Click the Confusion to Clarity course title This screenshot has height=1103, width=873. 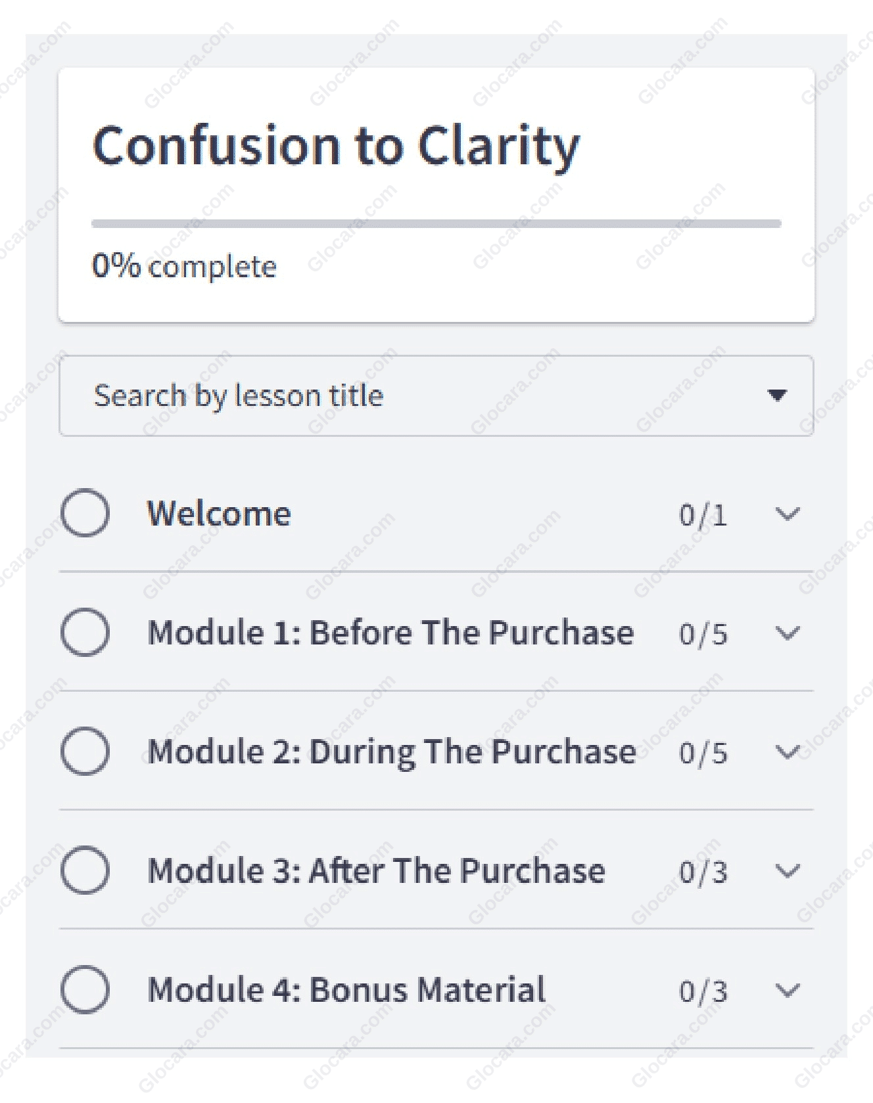336,145
